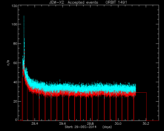The width and height of the screenshot is (164, 131).
Task: Select the (days) unit label
Action: pyautogui.click(x=107, y=127)
